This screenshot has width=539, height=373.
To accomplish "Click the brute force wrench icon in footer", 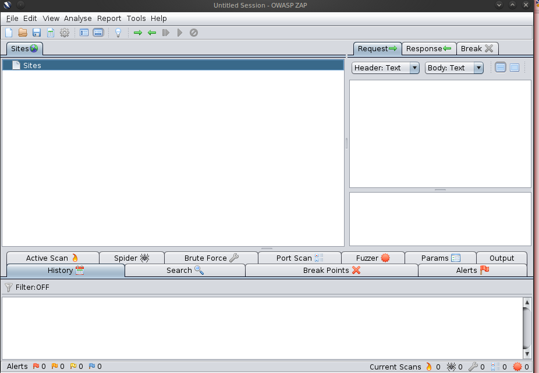I will (x=473, y=367).
